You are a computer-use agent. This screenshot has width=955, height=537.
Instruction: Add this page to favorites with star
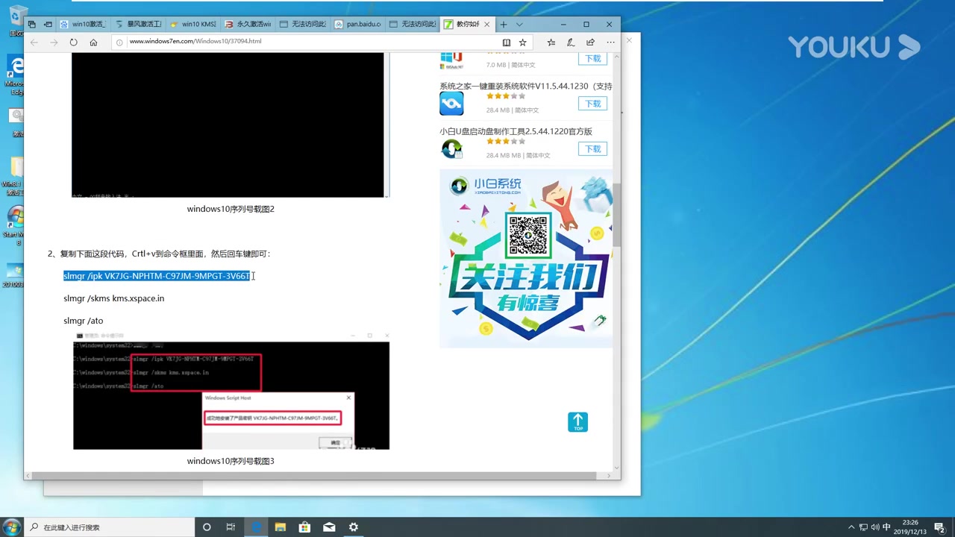pyautogui.click(x=523, y=43)
